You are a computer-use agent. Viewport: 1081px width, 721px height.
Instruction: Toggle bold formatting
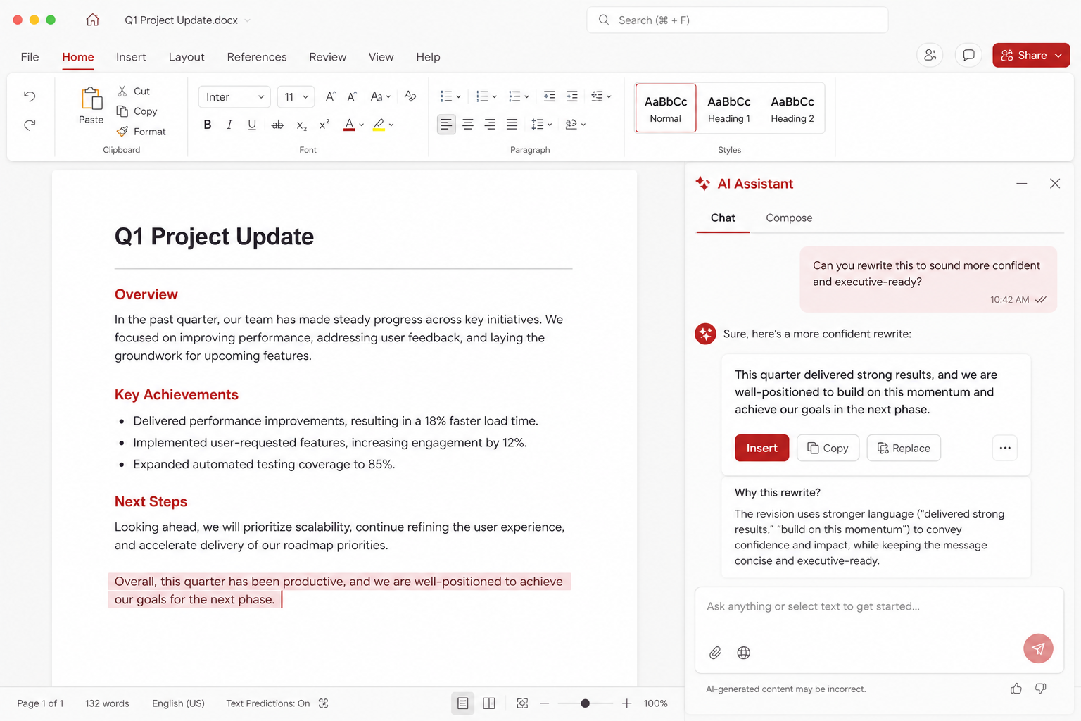208,125
